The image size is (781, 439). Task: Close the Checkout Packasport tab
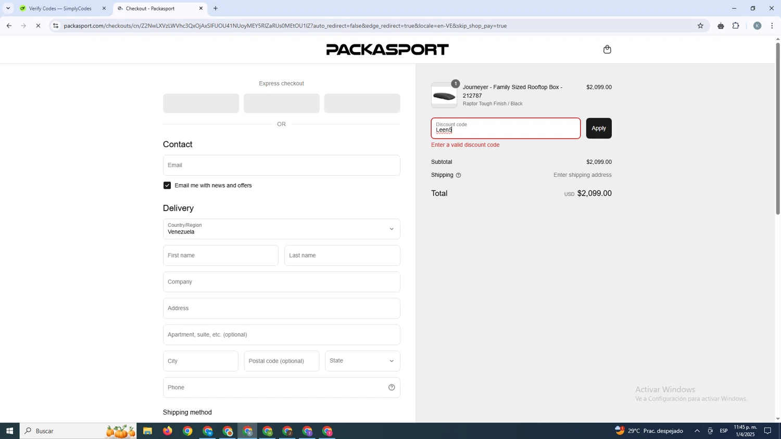[201, 8]
